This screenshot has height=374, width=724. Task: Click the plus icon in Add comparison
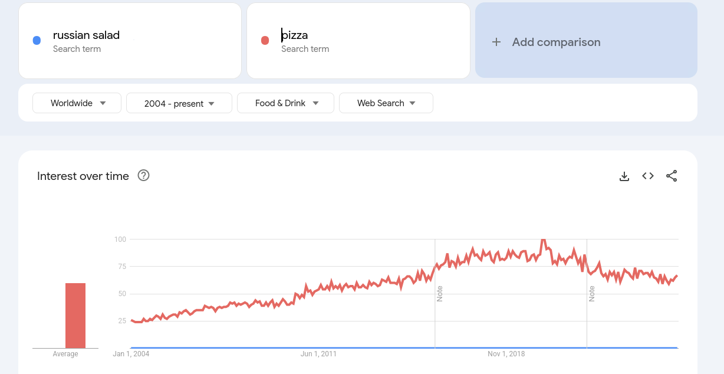coord(496,42)
